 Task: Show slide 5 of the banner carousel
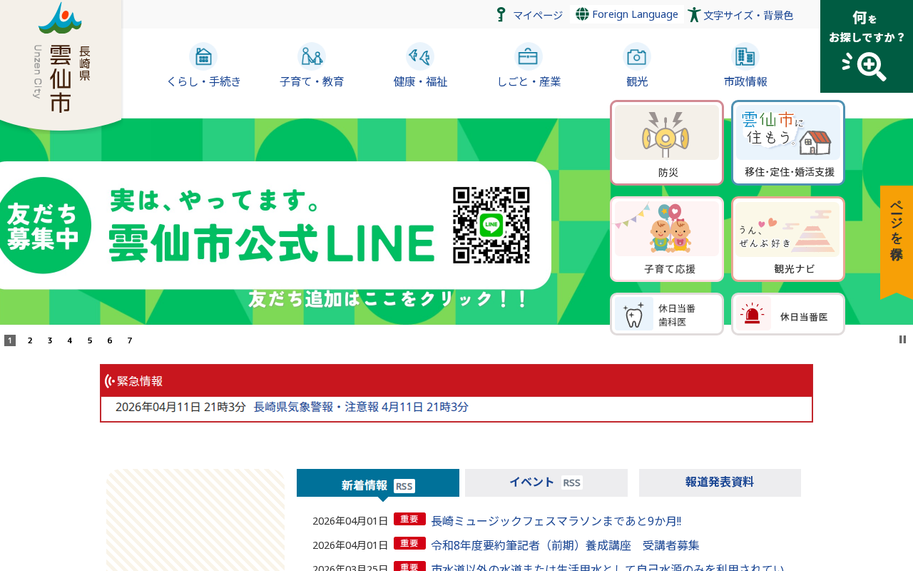[x=90, y=340]
